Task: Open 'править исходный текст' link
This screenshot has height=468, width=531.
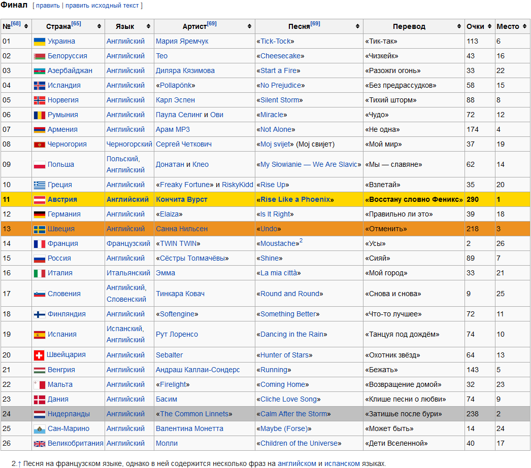Action: click(x=102, y=6)
